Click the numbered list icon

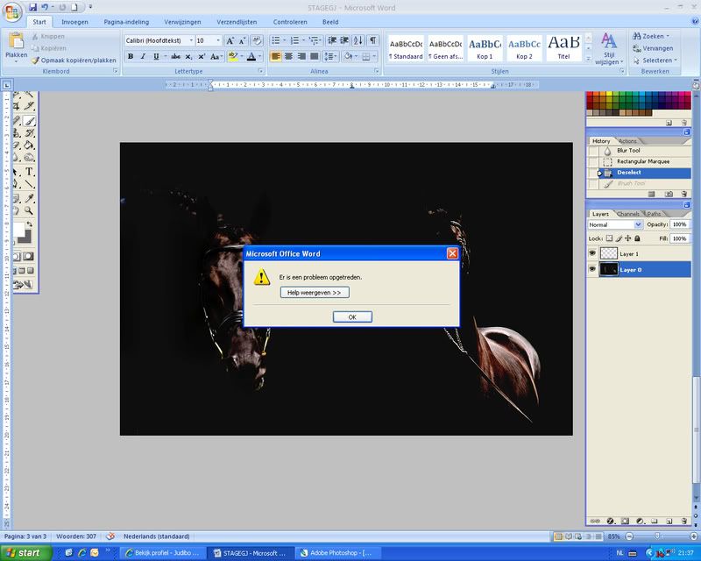click(x=294, y=40)
